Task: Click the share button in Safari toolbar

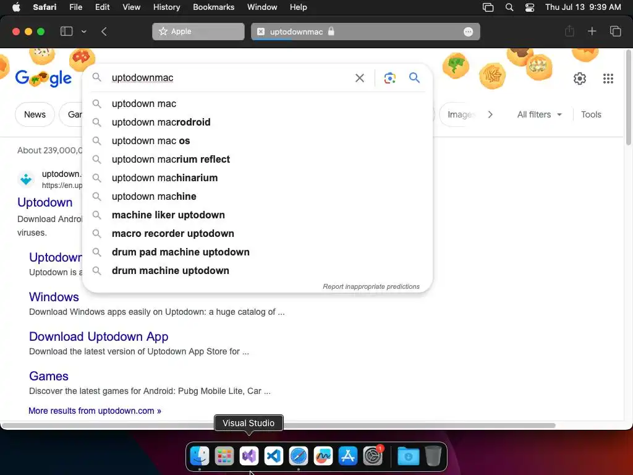Action: 569,31
